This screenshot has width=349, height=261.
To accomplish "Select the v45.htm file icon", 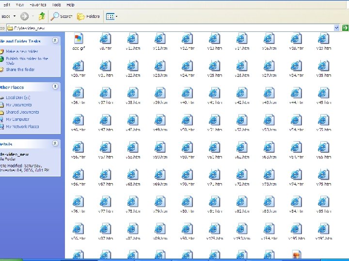I will click(x=324, y=93).
